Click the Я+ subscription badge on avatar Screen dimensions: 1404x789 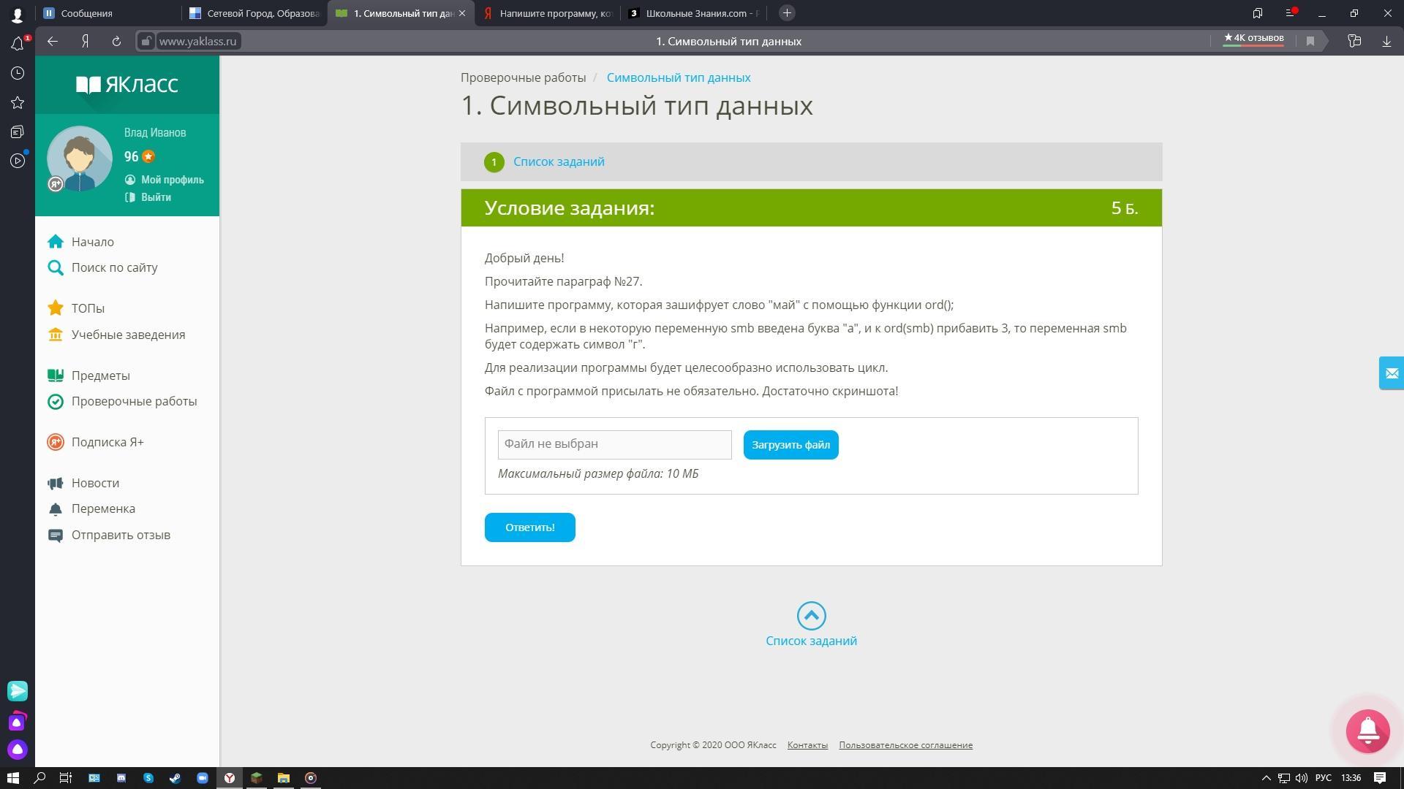point(56,184)
